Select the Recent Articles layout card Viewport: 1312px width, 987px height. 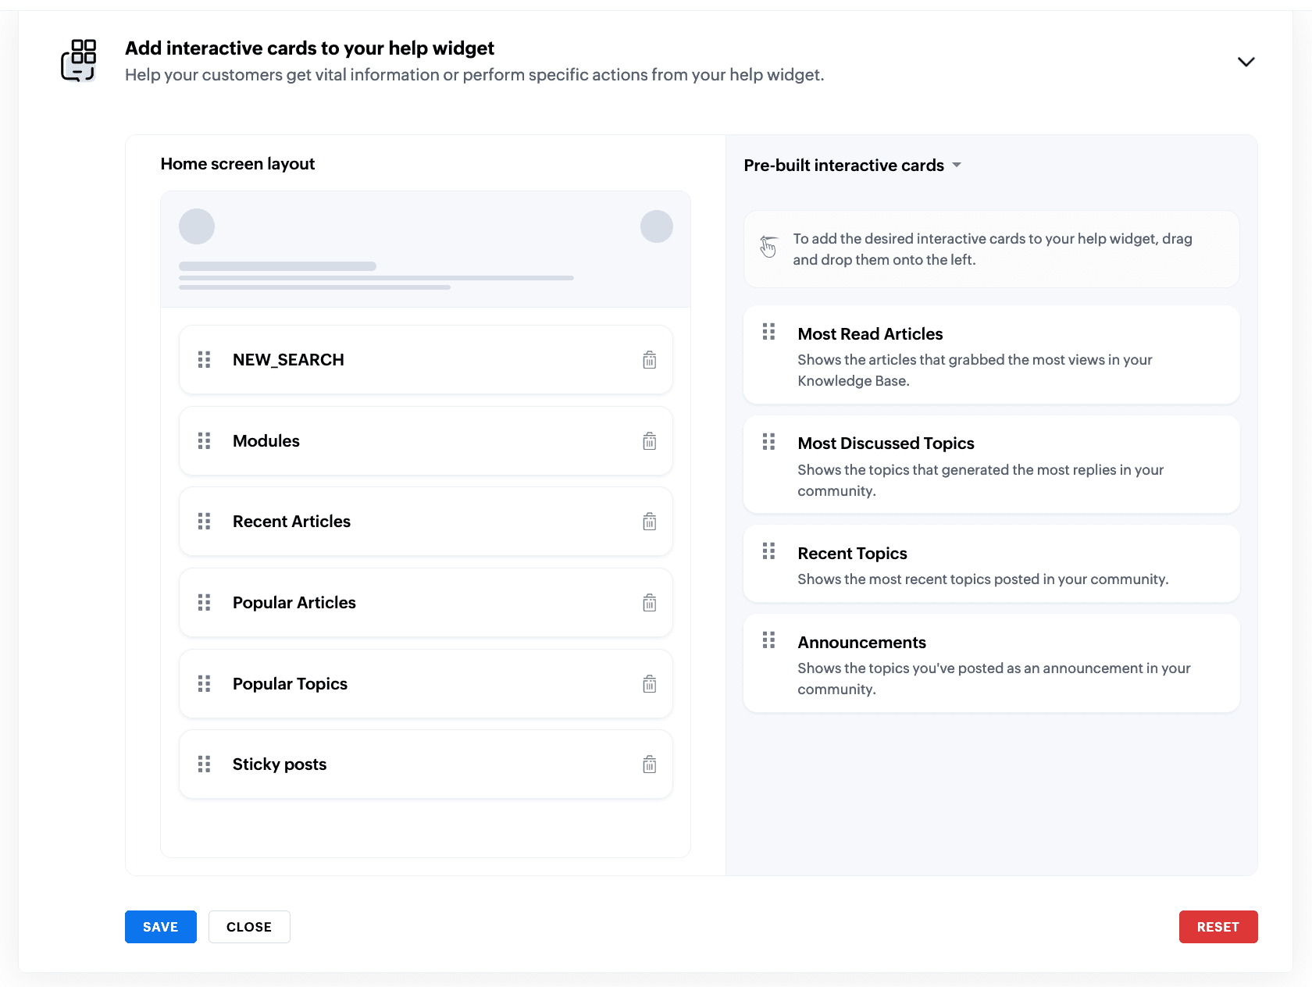425,522
